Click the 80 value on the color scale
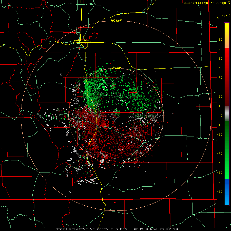 (220, 40)
